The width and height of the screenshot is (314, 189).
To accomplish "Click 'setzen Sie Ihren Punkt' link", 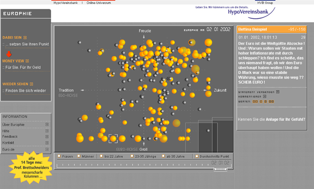I will (x=29, y=44).
